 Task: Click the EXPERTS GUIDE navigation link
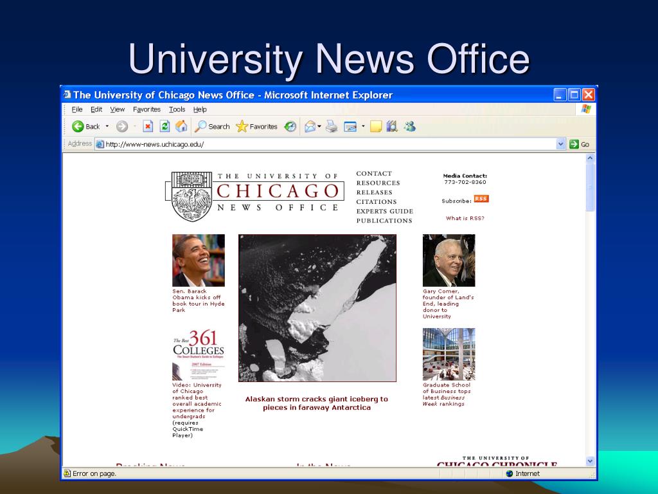click(x=385, y=211)
